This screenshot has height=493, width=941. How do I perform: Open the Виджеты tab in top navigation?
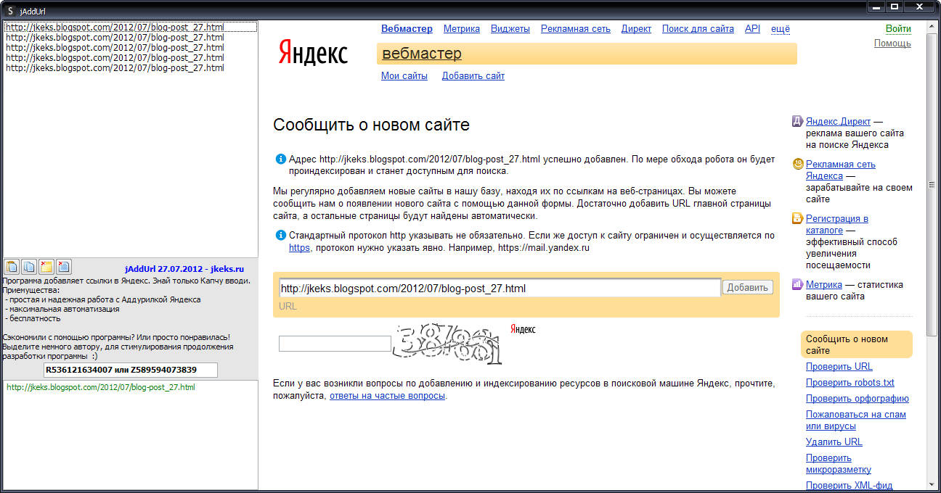coord(510,29)
